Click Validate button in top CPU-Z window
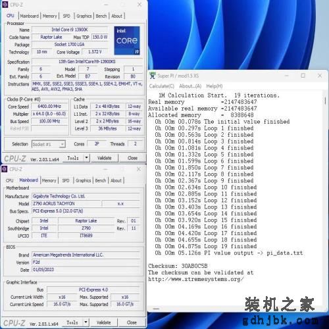The height and width of the screenshot is (329, 329). point(105,158)
